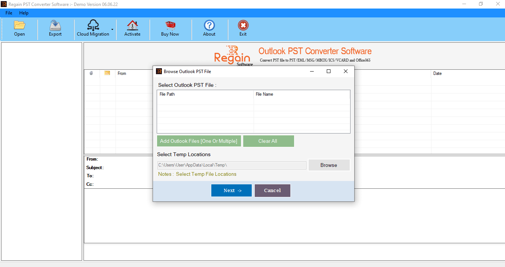Select the Export icon

click(55, 29)
